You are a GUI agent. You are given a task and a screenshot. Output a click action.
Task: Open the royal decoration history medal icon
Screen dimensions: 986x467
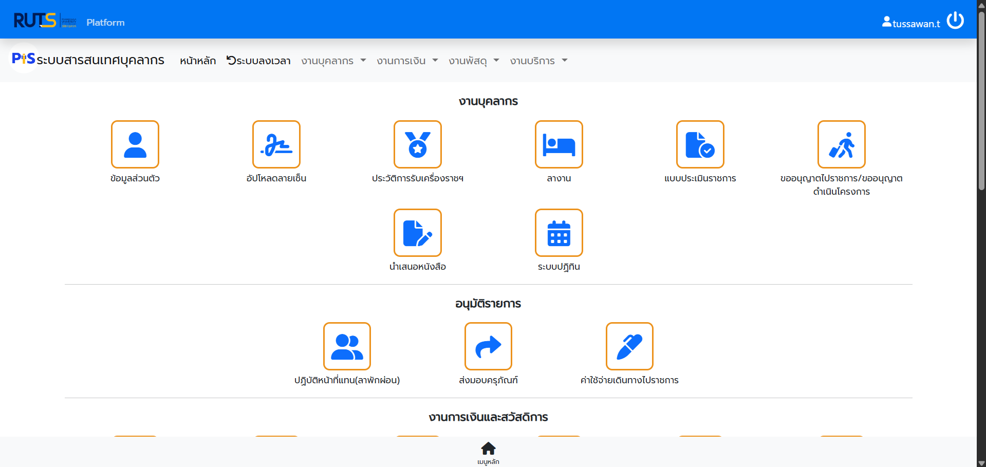[417, 144]
